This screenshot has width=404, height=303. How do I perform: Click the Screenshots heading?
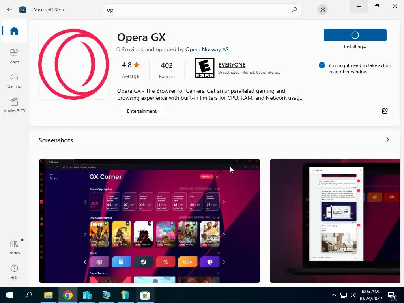point(56,140)
